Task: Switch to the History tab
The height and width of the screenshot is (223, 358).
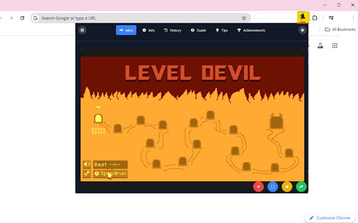Action: 172,30
